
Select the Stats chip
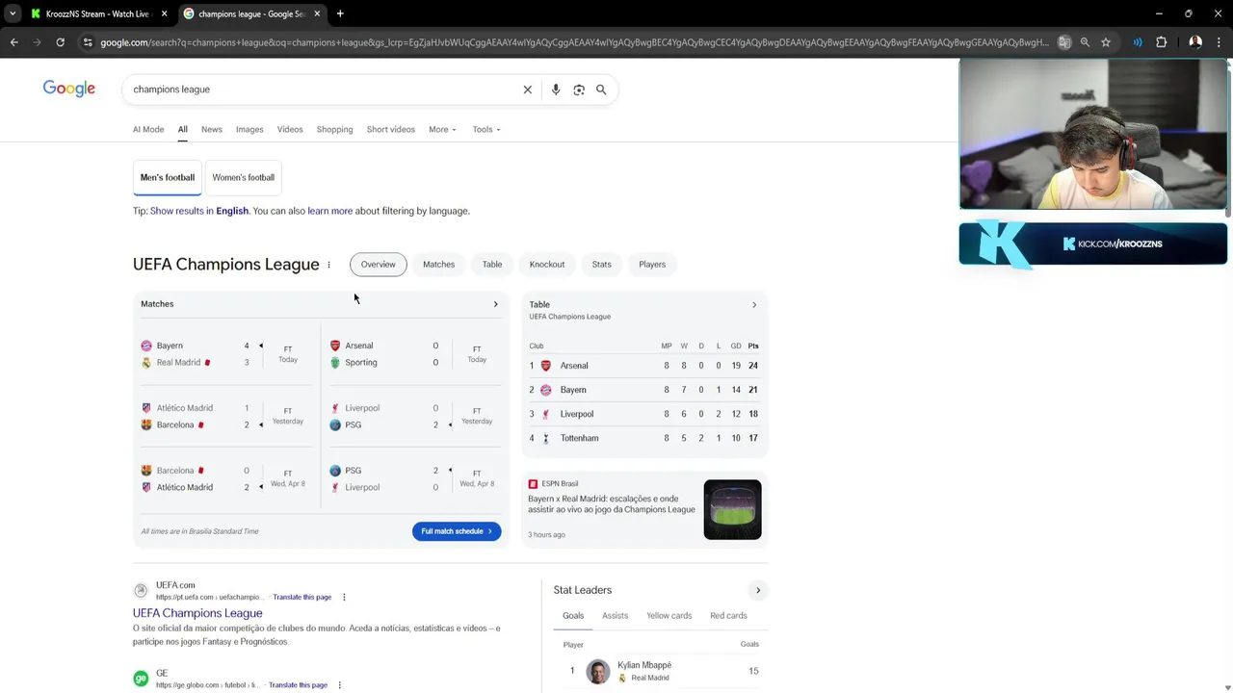coord(602,264)
